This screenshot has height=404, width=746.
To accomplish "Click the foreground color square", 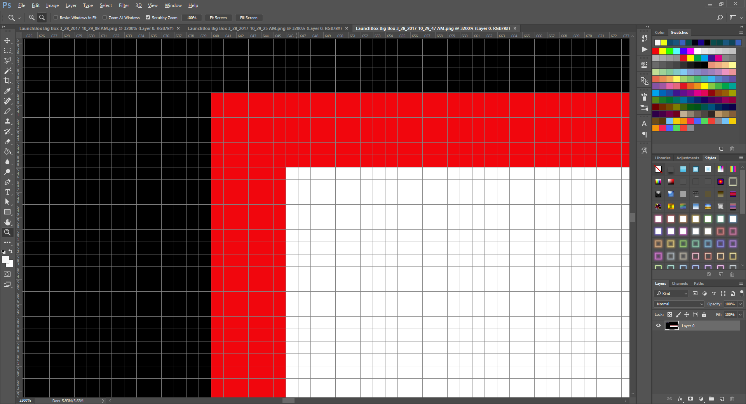I will click(5, 259).
